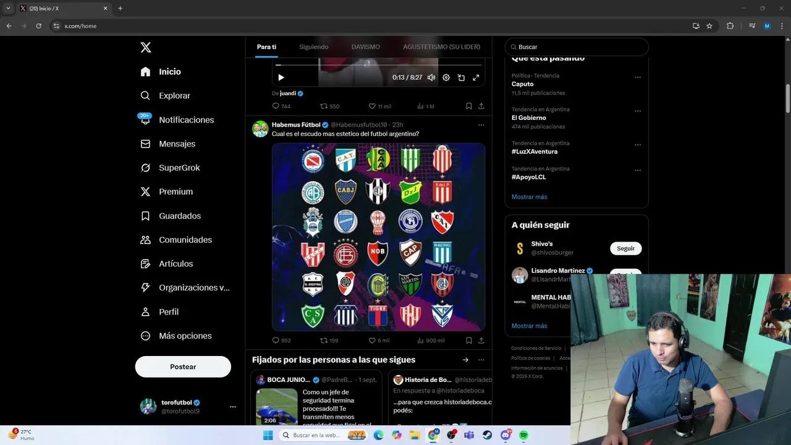The width and height of the screenshot is (791, 445).
Task: Open Comunidades in the sidebar
Action: 176,240
